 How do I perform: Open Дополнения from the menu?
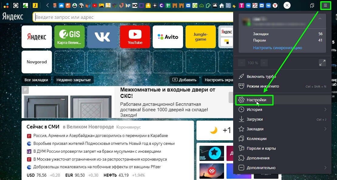[282, 158]
